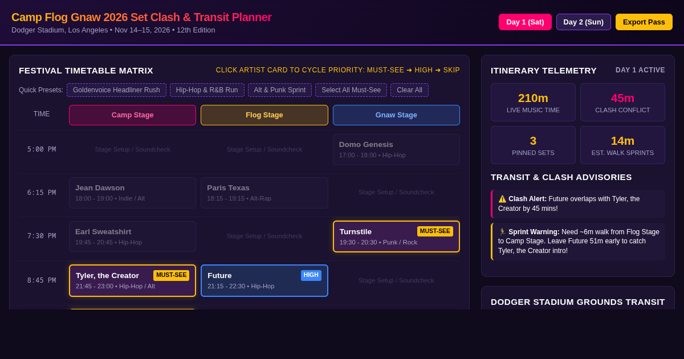Cycle priority on Paris Texas card
Viewport: 684px width, 359px height.
pyautogui.click(x=264, y=193)
